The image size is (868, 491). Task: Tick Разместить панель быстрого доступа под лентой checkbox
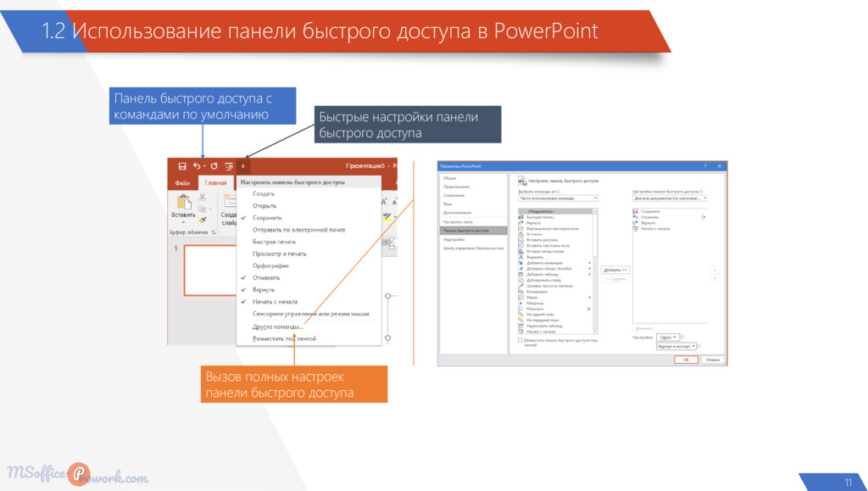coord(520,341)
